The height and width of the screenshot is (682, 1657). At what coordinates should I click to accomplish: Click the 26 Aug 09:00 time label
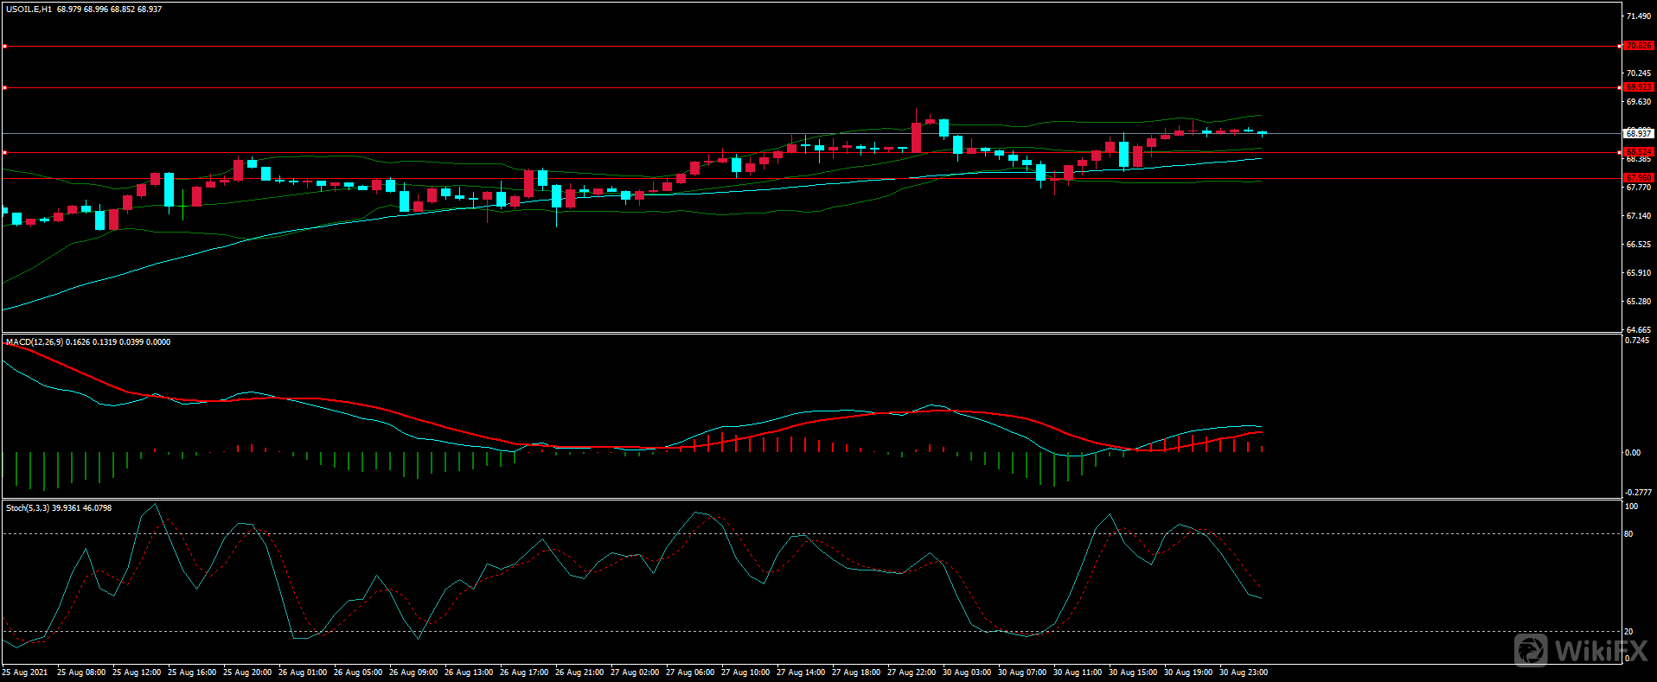click(413, 672)
